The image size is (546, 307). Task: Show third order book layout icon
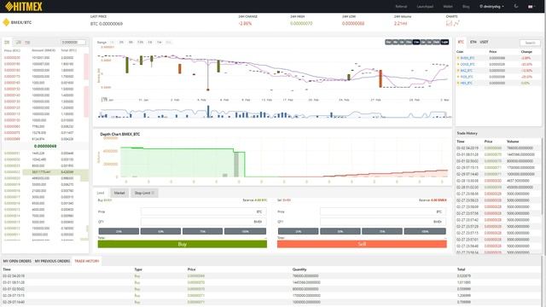click(x=27, y=42)
